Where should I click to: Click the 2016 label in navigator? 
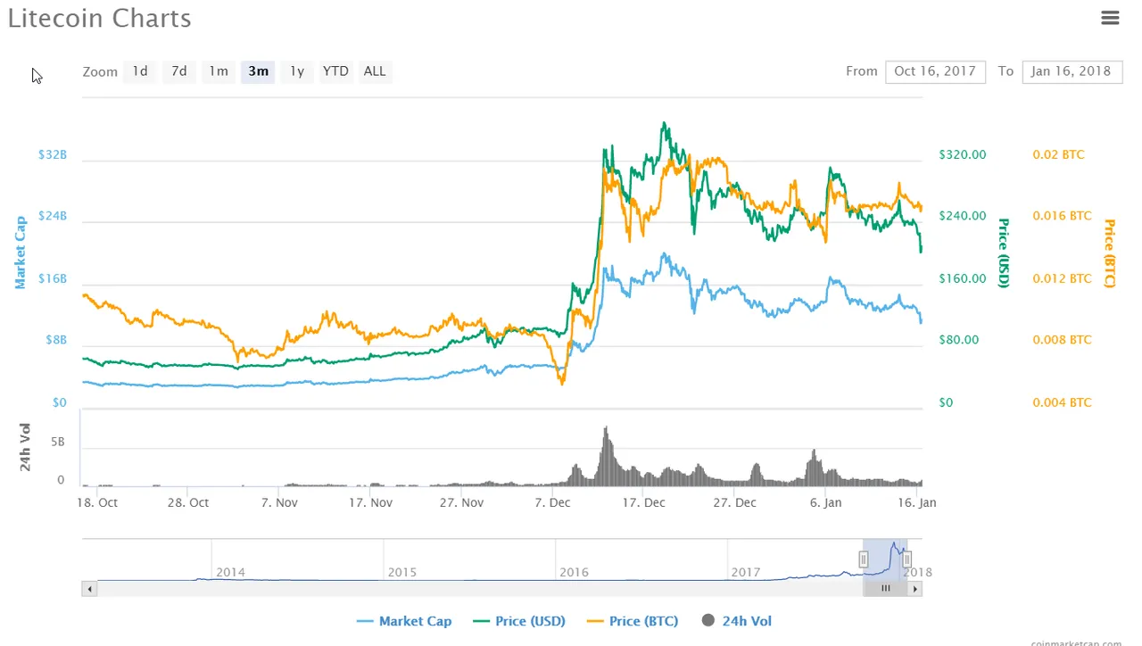[575, 572]
